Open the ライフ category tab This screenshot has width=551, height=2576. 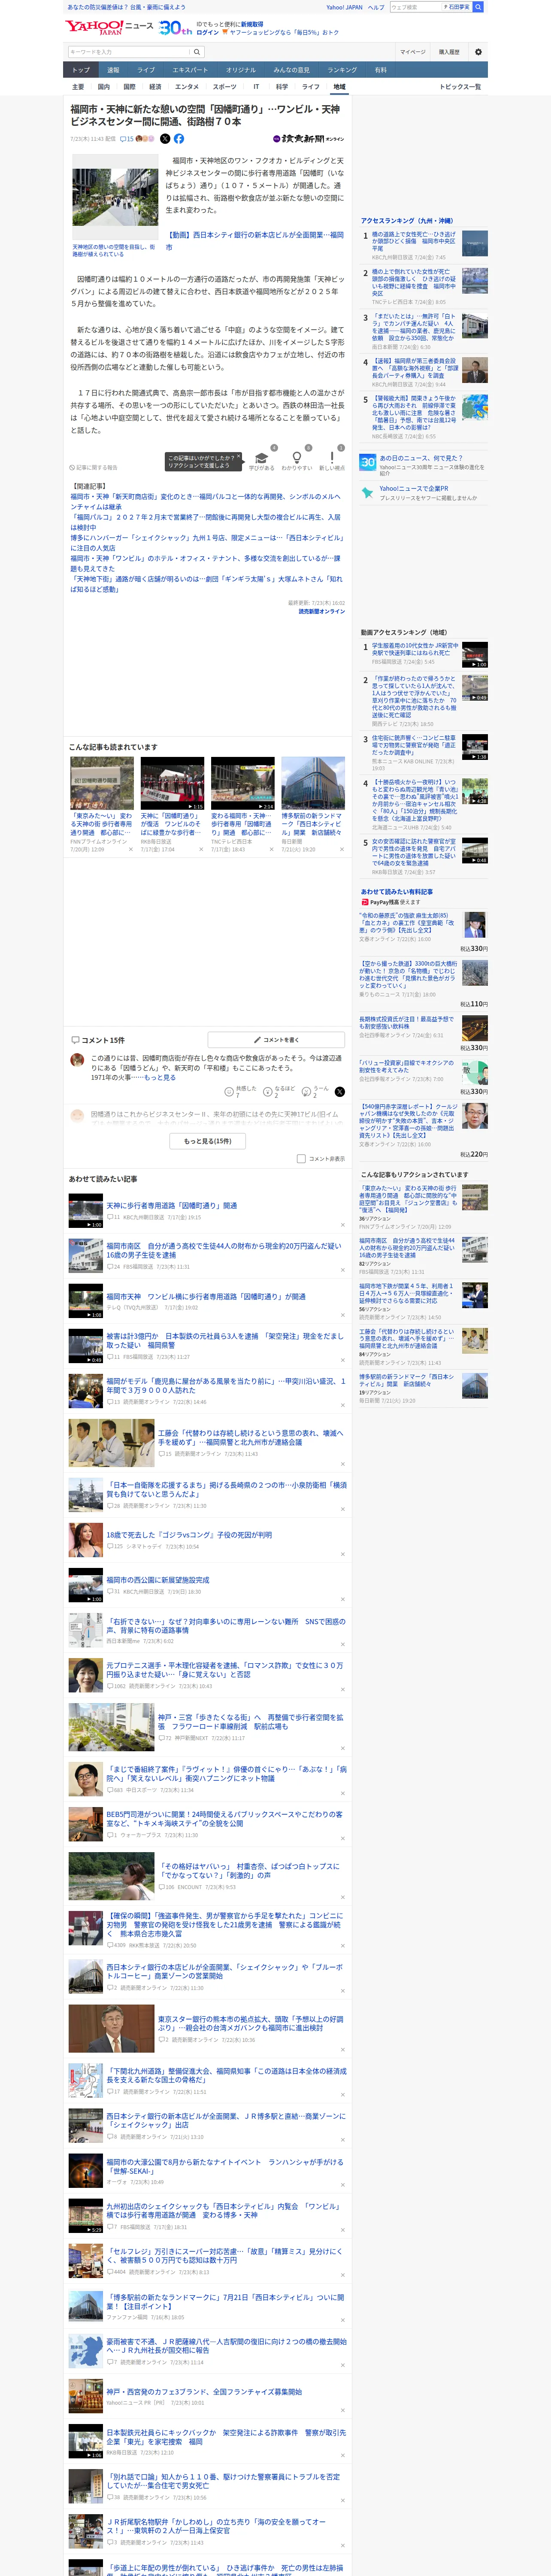pos(311,87)
